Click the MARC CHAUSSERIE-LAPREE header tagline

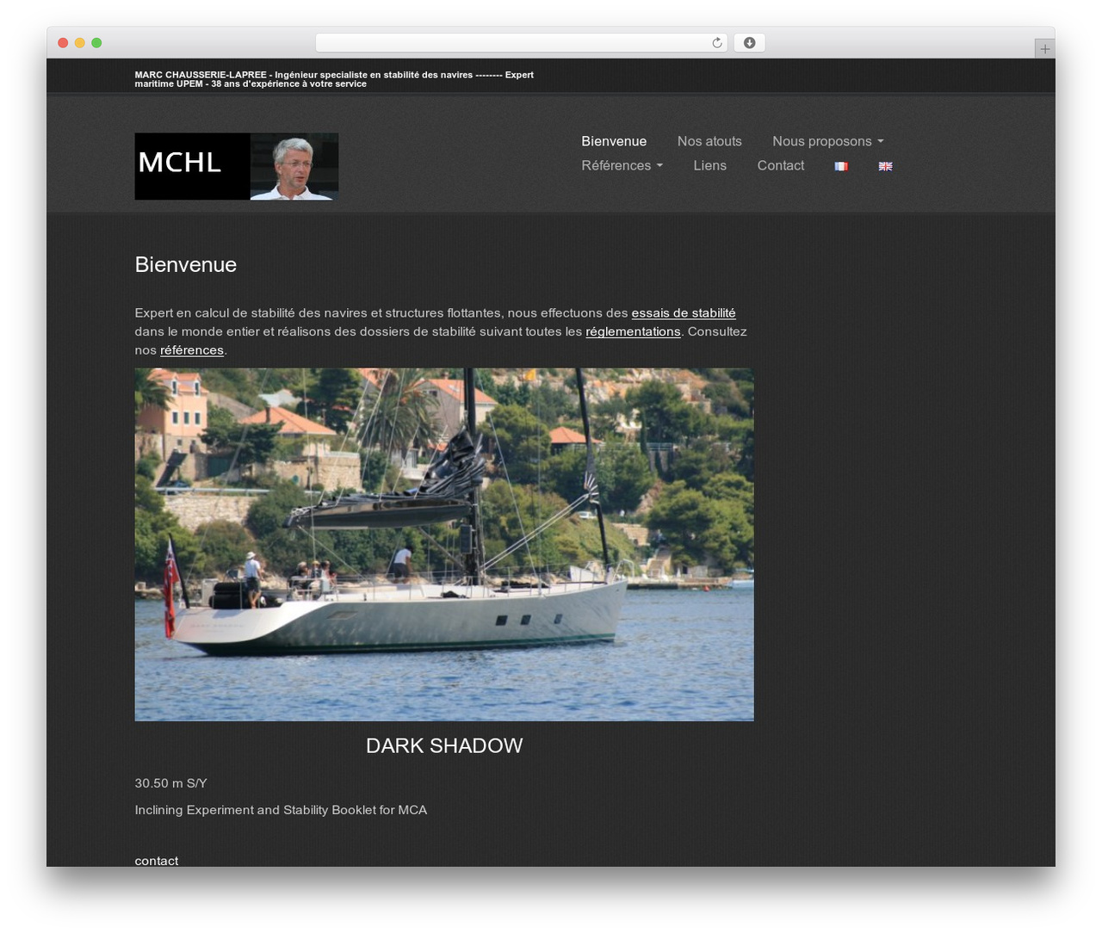pos(334,79)
